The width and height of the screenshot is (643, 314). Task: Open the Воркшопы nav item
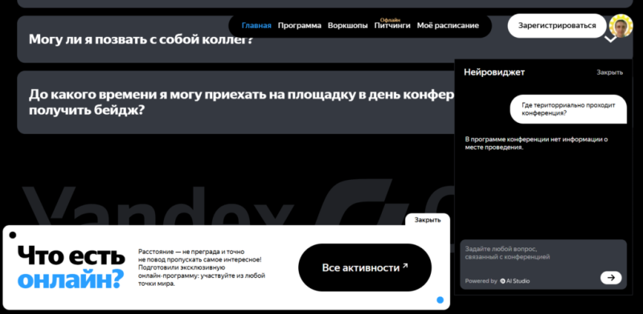click(x=347, y=26)
